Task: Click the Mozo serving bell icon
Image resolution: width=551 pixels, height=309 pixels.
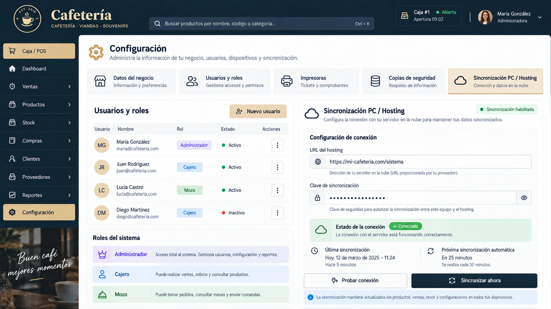Action: [x=102, y=295]
